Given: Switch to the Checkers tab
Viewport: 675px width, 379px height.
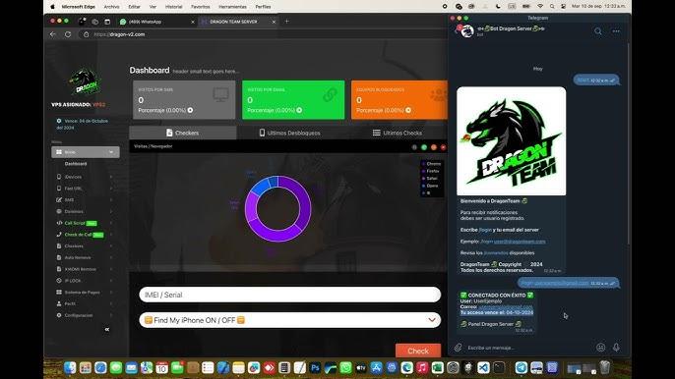Looking at the screenshot, I should coord(183,133).
